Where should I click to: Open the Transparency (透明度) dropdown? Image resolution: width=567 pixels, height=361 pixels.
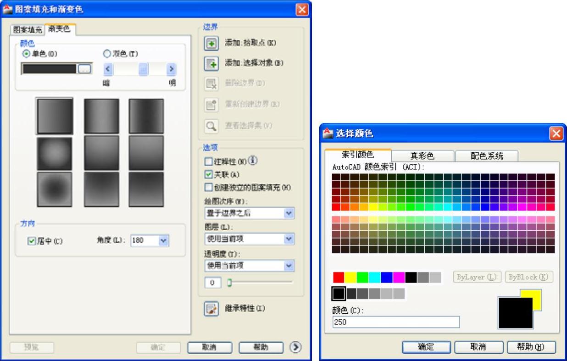click(x=289, y=266)
